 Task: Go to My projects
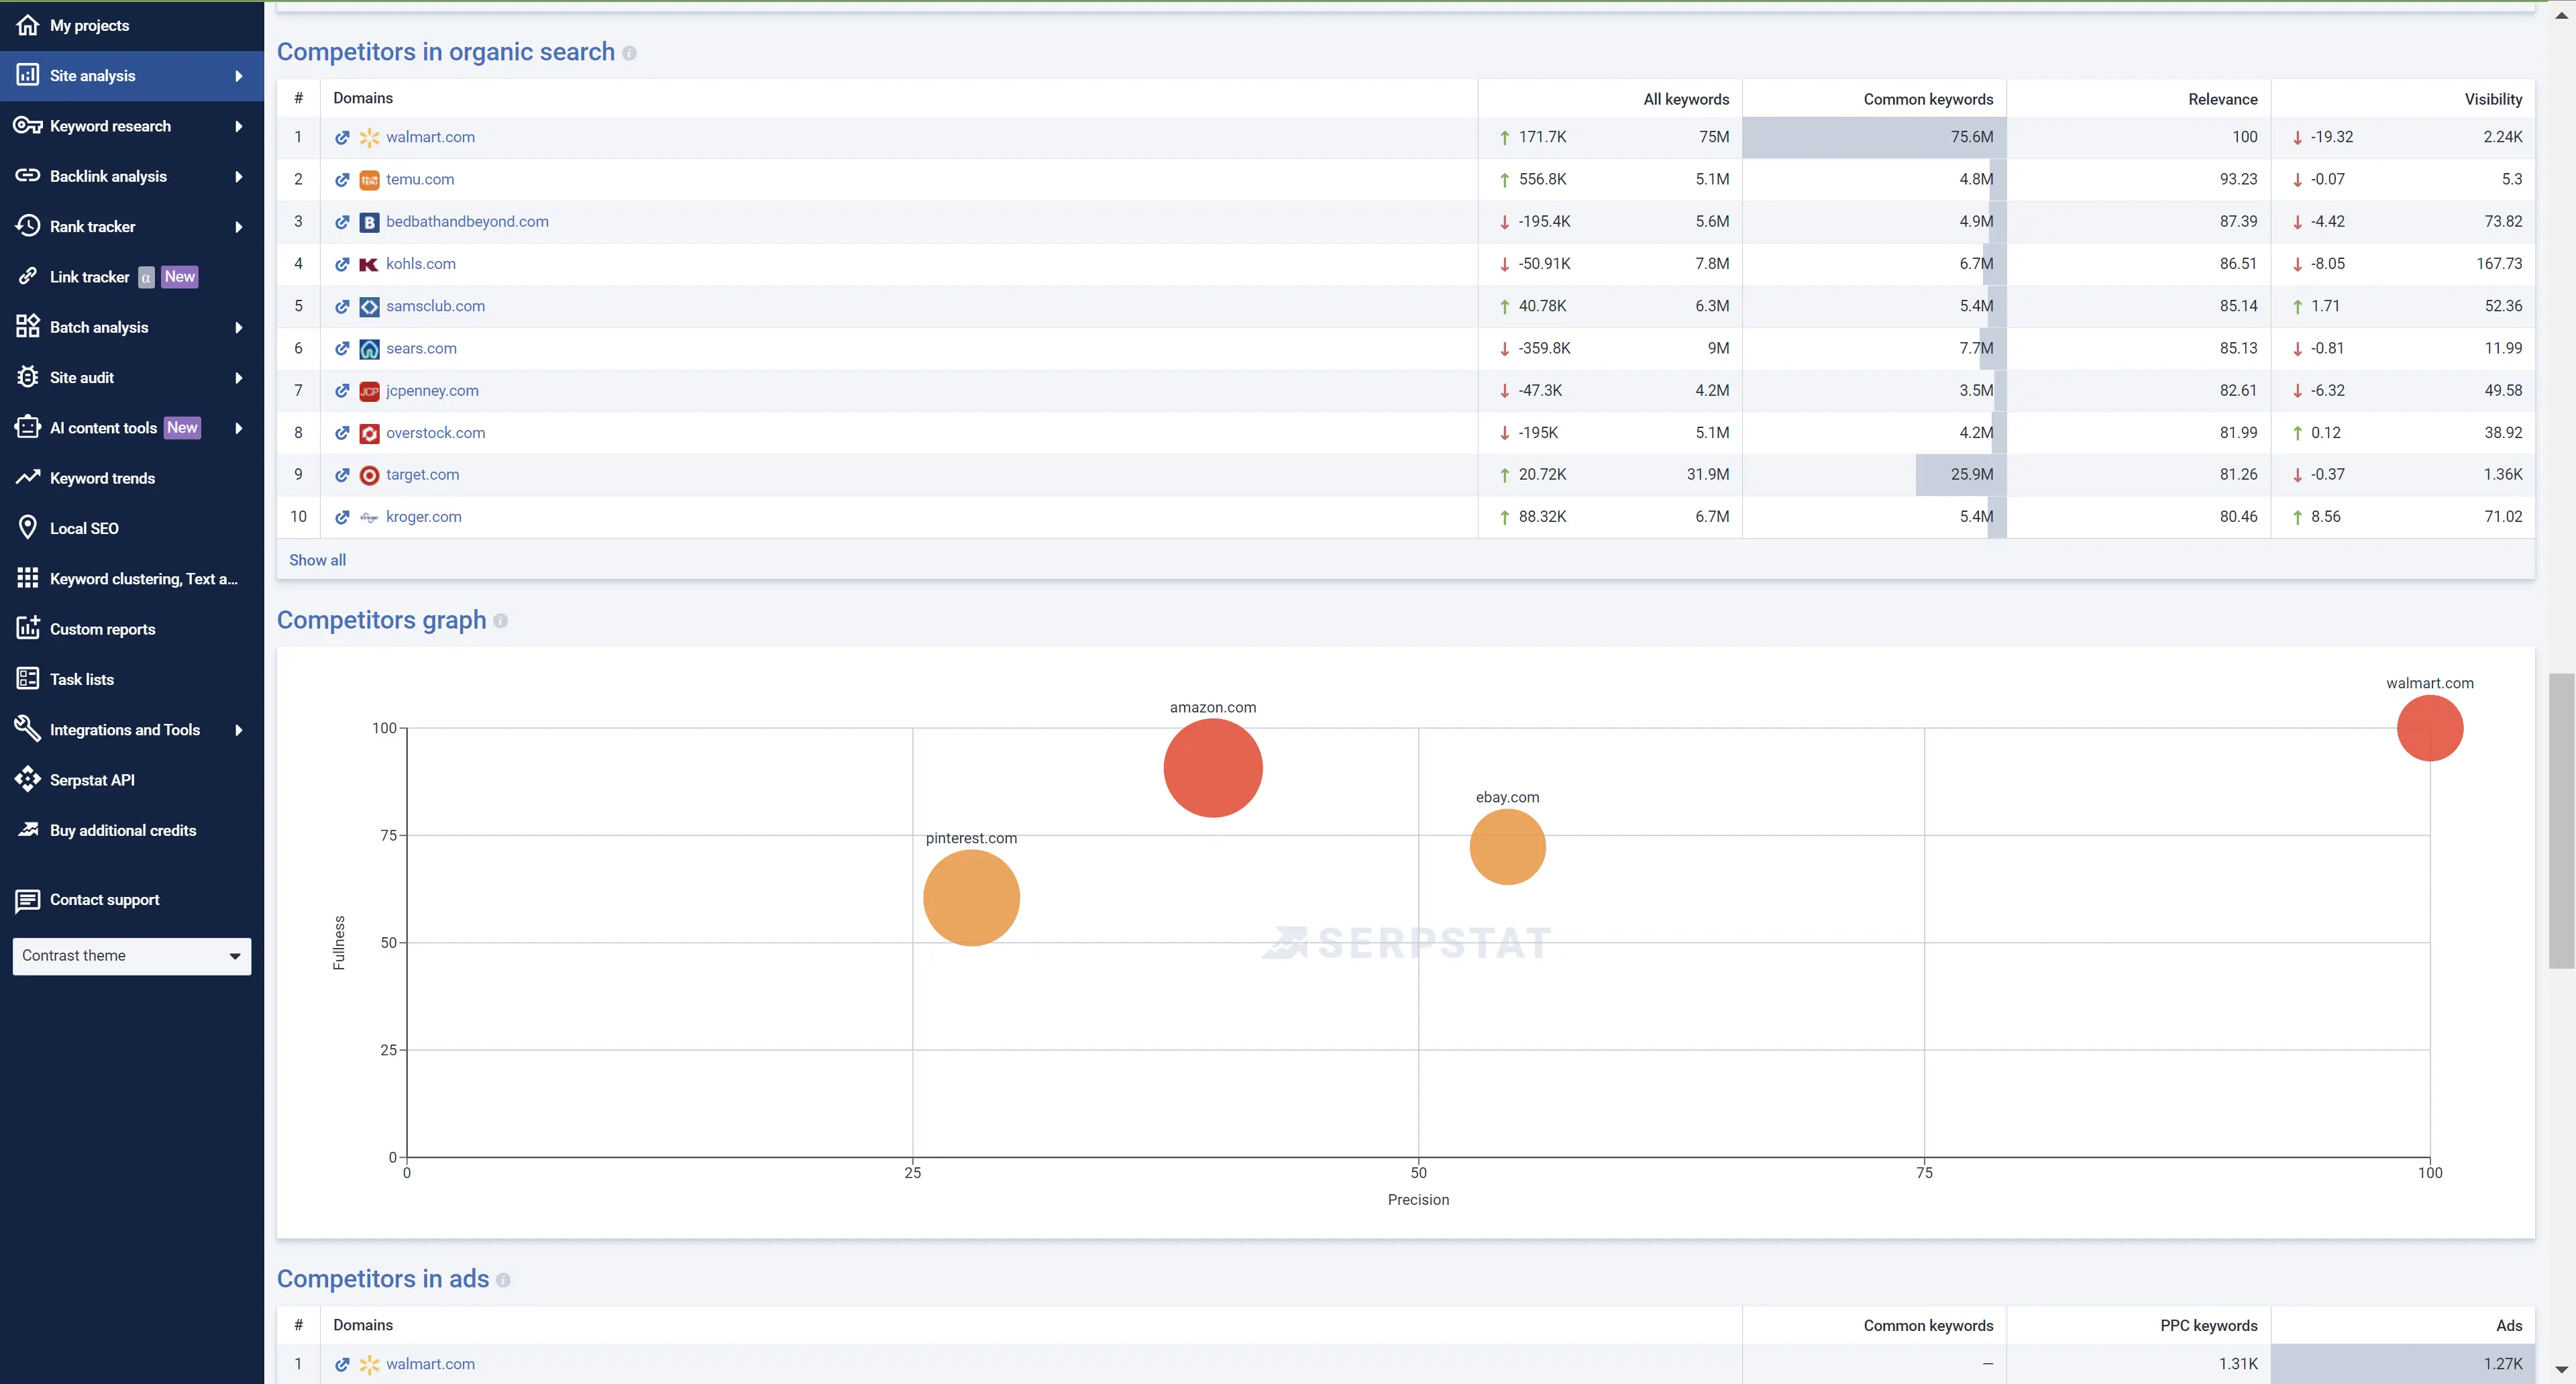pos(88,25)
